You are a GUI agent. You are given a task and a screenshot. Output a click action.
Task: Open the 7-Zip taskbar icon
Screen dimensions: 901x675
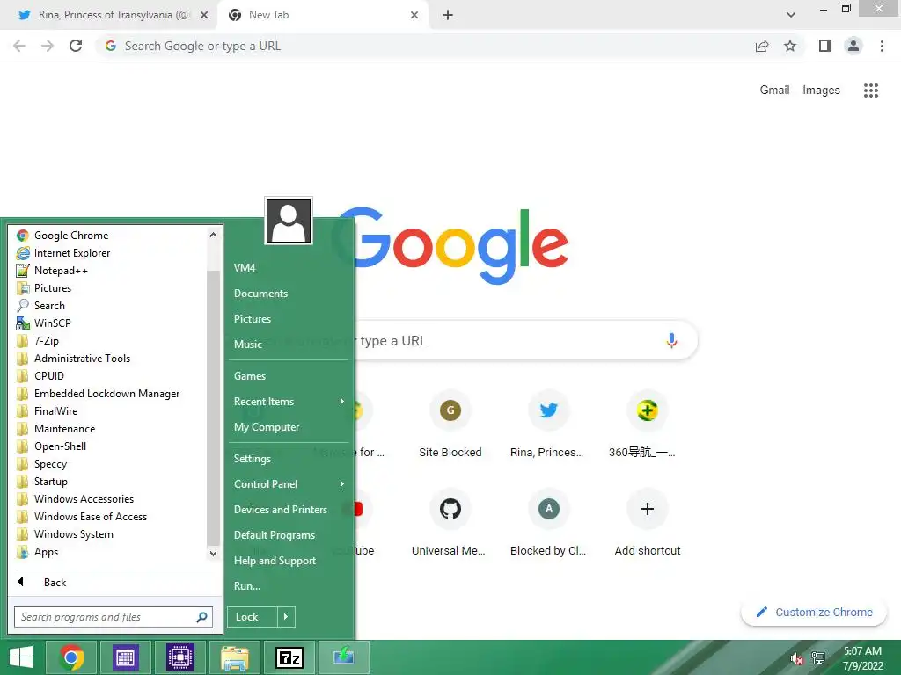click(289, 657)
